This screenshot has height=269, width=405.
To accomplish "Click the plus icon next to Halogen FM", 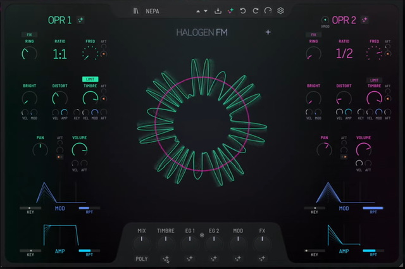I will coord(268,32).
